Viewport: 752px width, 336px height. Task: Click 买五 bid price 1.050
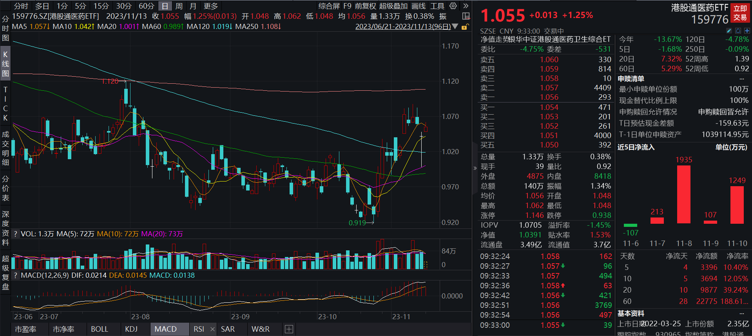pyautogui.click(x=549, y=145)
